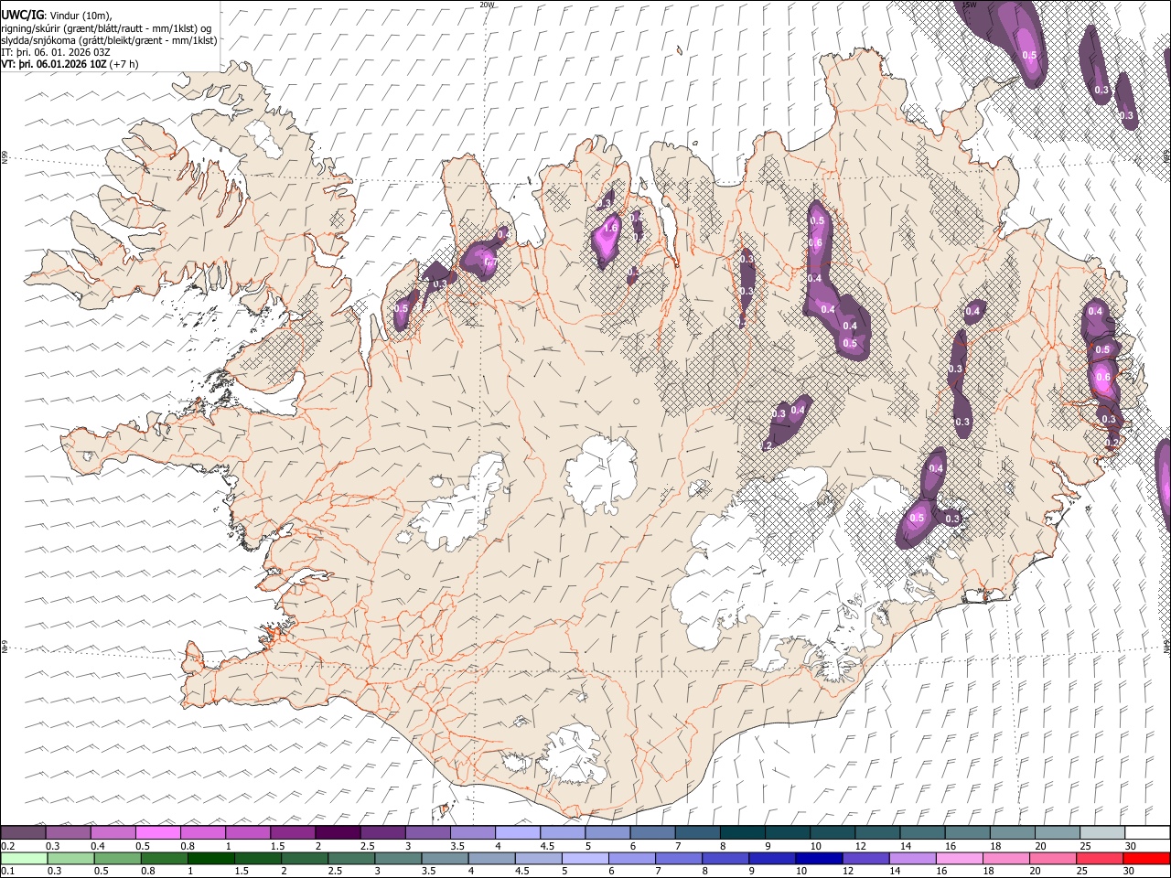The height and width of the screenshot is (878, 1171).
Task: Click the deep blue 10 rain legend swatch
Action: pos(818,858)
